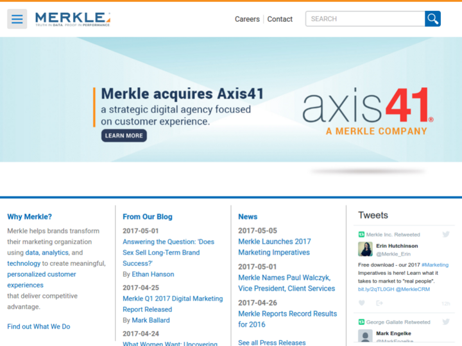Open the Contact page
Screen dimensions: 462x346
coord(280,19)
